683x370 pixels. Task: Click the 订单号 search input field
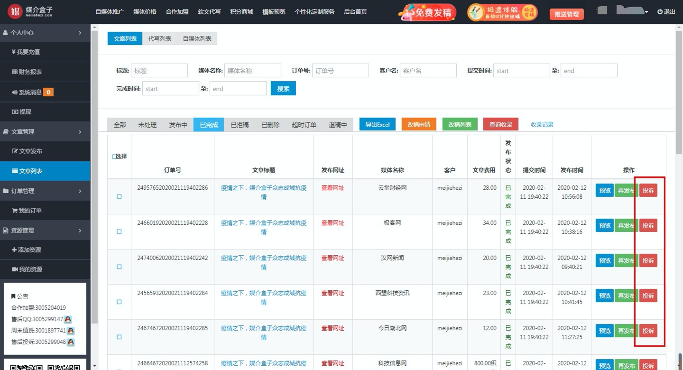click(x=340, y=71)
